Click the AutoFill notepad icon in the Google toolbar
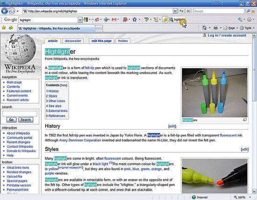The height and width of the screenshot is (200, 257). pos(156,20)
